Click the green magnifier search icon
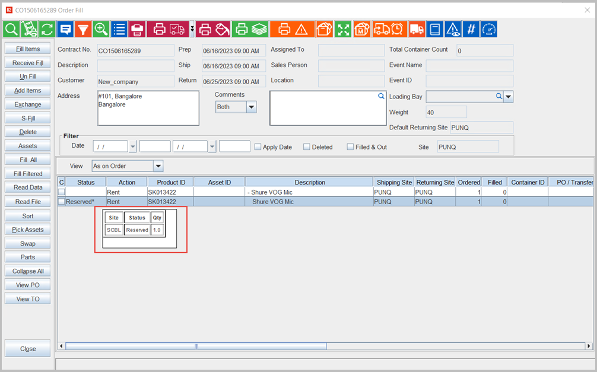Screen dimensions: 597x372 tap(11, 29)
